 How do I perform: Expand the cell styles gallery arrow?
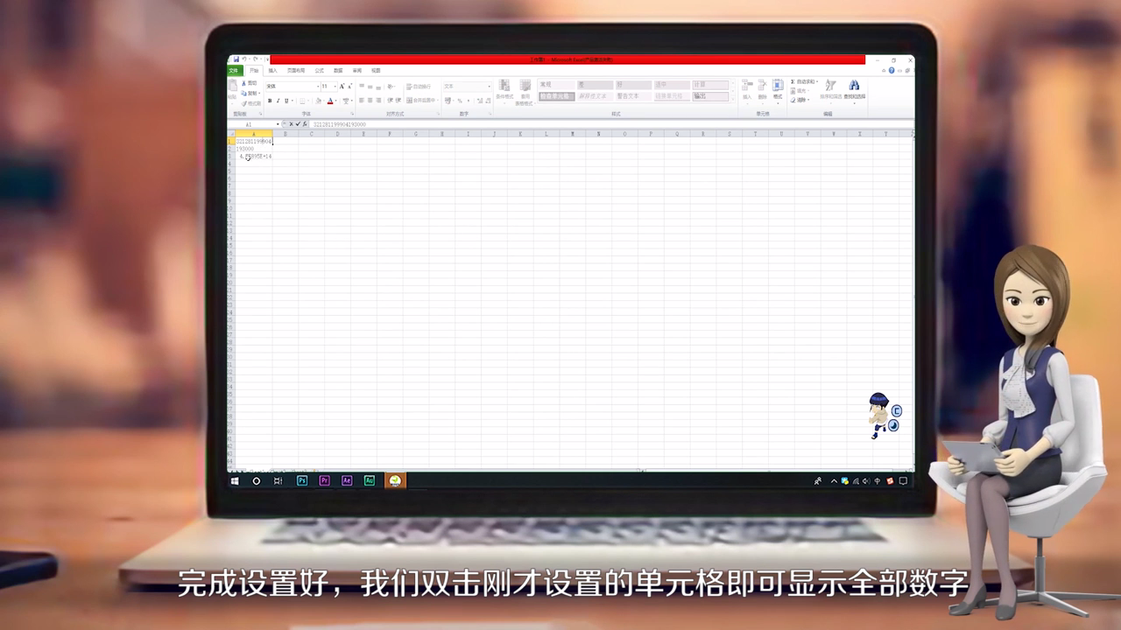click(733, 99)
